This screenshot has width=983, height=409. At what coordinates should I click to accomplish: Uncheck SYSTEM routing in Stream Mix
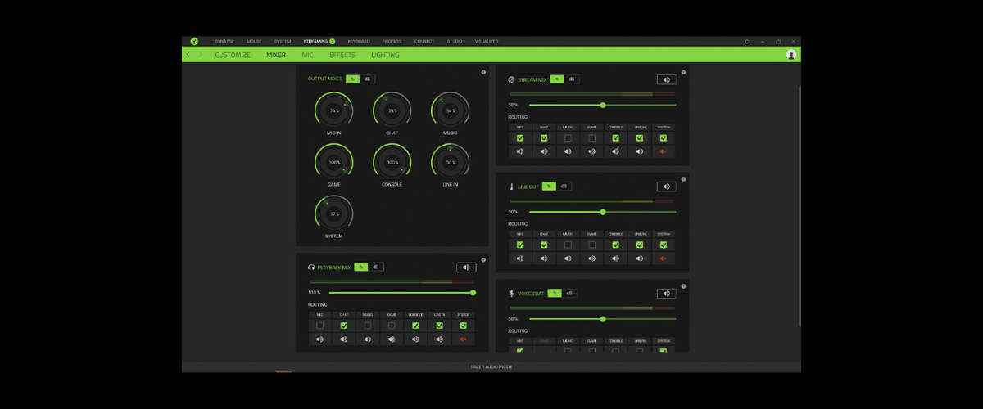(x=664, y=138)
